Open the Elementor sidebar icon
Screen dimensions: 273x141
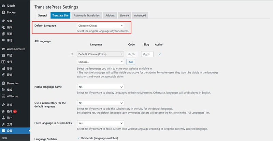tap(3, 83)
